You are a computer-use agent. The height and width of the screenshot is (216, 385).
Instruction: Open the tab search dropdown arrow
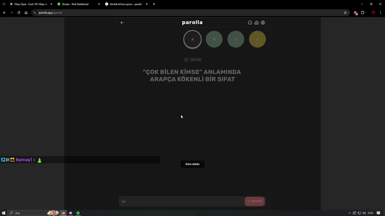(x=4, y=4)
